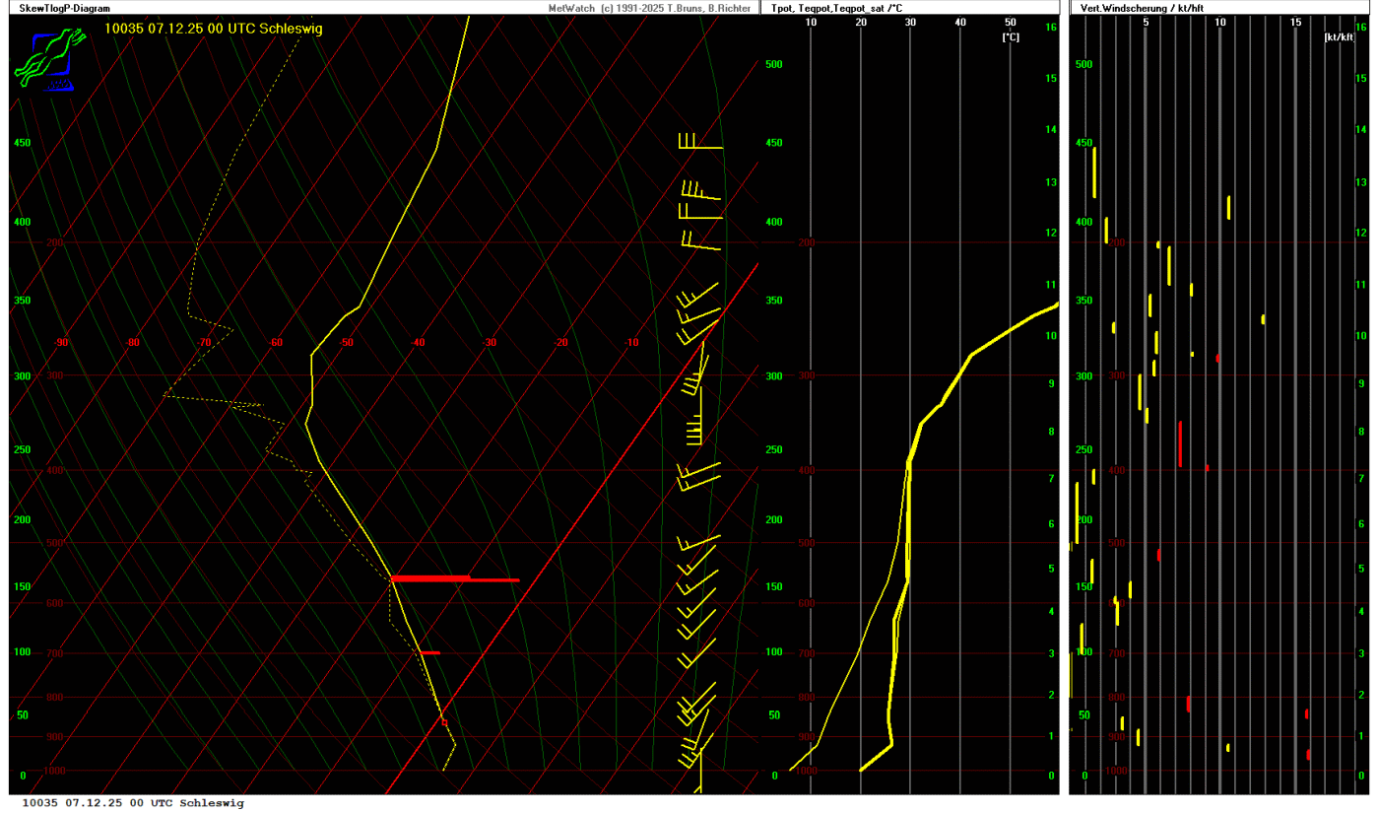Click the green DWD logo icon
This screenshot has height=813, width=1379.
(44, 60)
